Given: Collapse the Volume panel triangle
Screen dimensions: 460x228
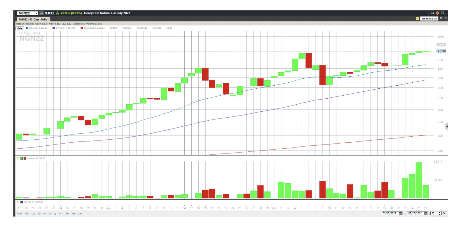Looking at the screenshot, I should pyautogui.click(x=18, y=158).
